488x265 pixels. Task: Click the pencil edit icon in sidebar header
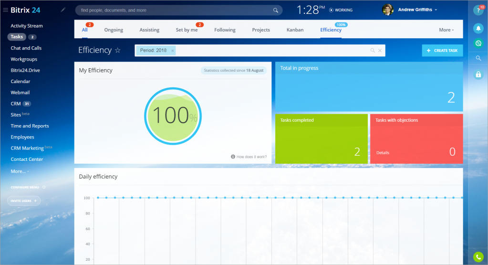point(63,10)
